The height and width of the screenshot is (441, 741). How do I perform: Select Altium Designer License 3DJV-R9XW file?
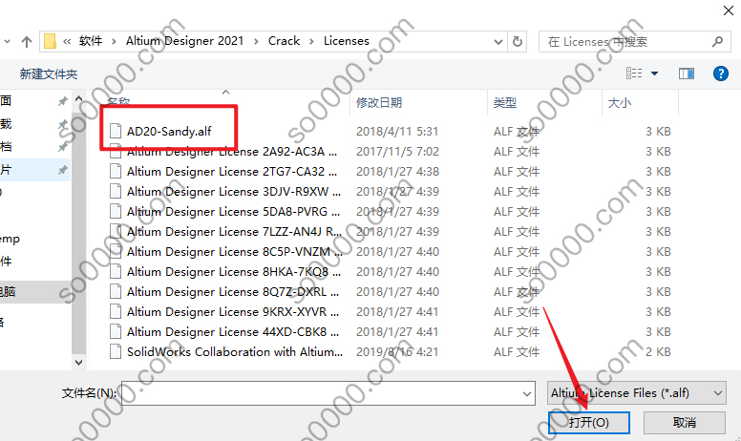[233, 192]
